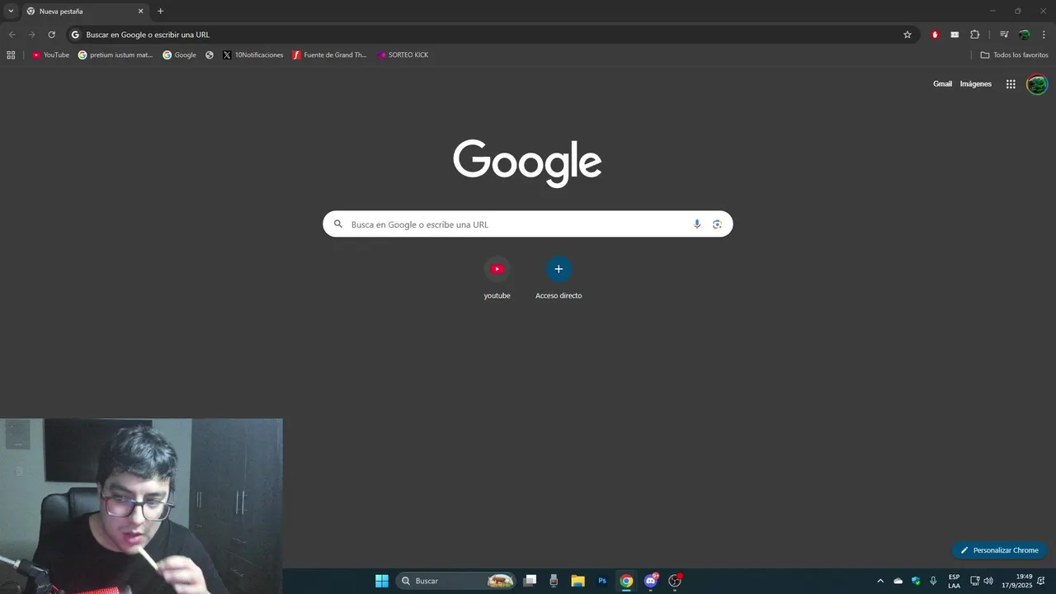1056x594 pixels.
Task: Open the Google bookmark
Action: [x=180, y=55]
